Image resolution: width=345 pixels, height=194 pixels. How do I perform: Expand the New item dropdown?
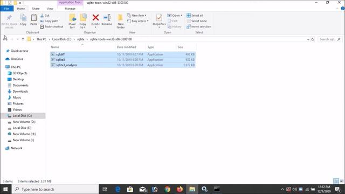pyautogui.click(x=136, y=16)
